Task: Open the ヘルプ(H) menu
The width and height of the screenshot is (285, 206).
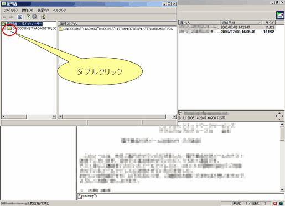Action: click(x=59, y=11)
